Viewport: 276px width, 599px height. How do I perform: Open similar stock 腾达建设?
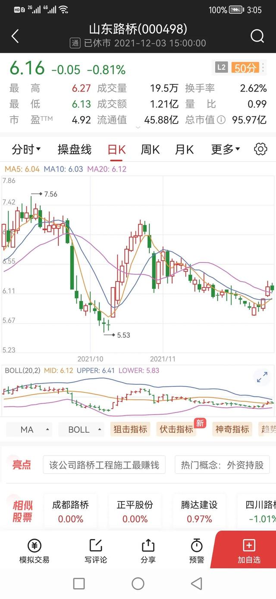200,511
